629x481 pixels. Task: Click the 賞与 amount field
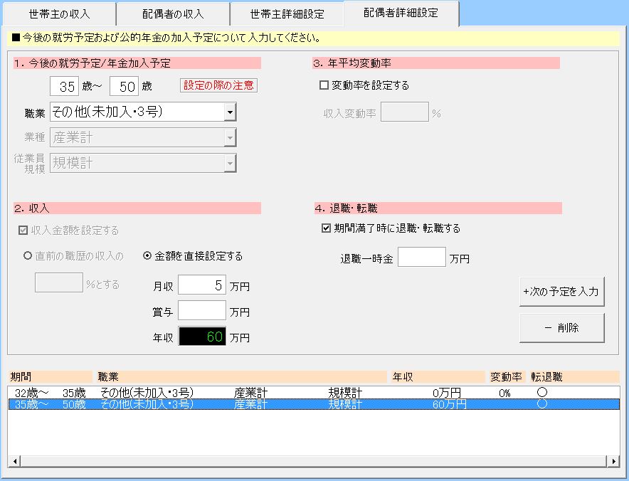click(x=201, y=311)
